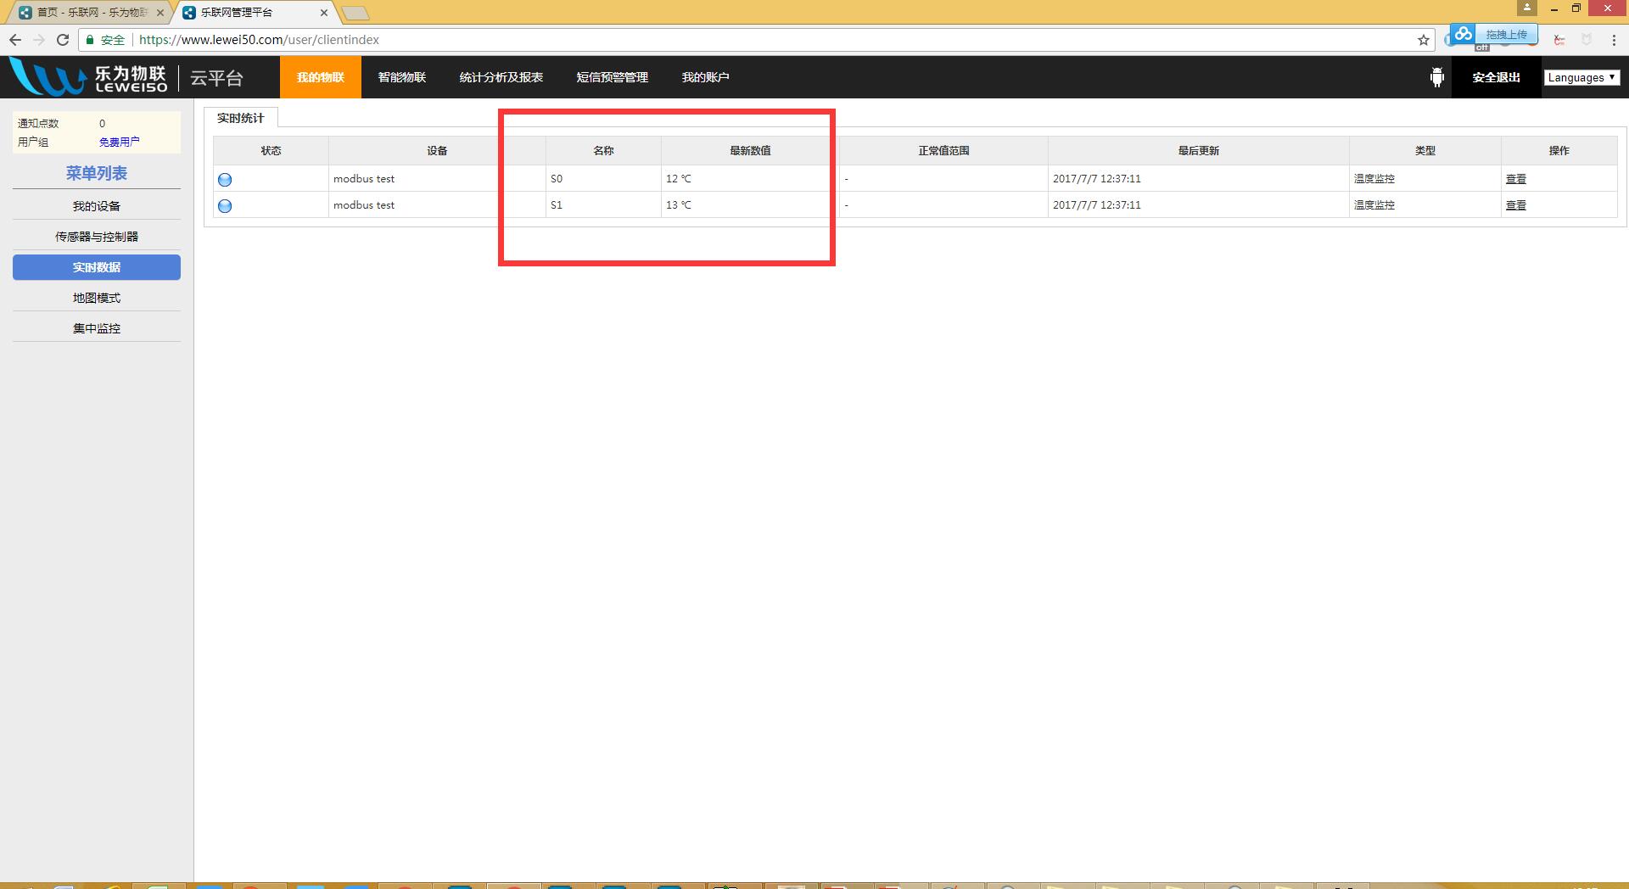Open the Chrome three-dot menu
The image size is (1629, 889).
click(x=1614, y=40)
